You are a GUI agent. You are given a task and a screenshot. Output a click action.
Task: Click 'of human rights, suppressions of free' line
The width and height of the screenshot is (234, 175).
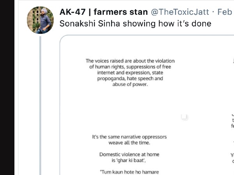pos(130,66)
